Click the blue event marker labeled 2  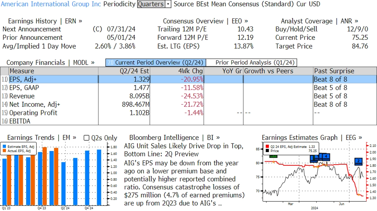[x=359, y=161]
